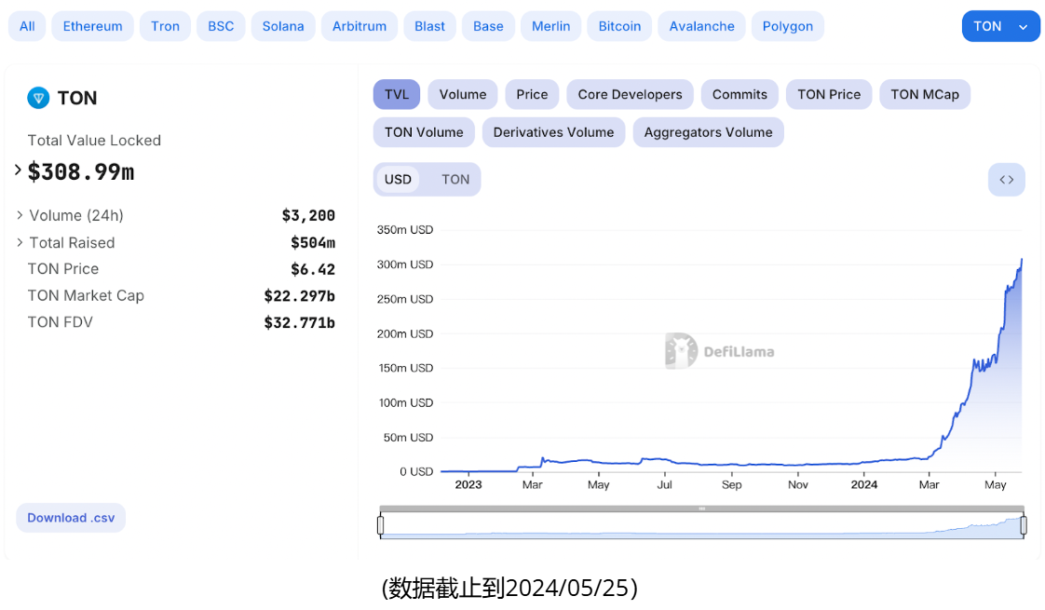Select the Merlin chain filter
The width and height of the screenshot is (1045, 610).
tap(551, 26)
